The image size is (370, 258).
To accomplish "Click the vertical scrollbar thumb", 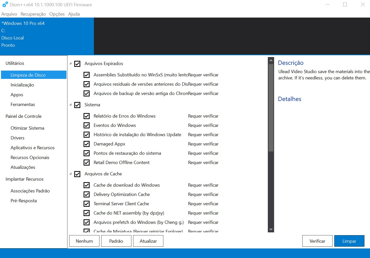I will [x=271, y=108].
